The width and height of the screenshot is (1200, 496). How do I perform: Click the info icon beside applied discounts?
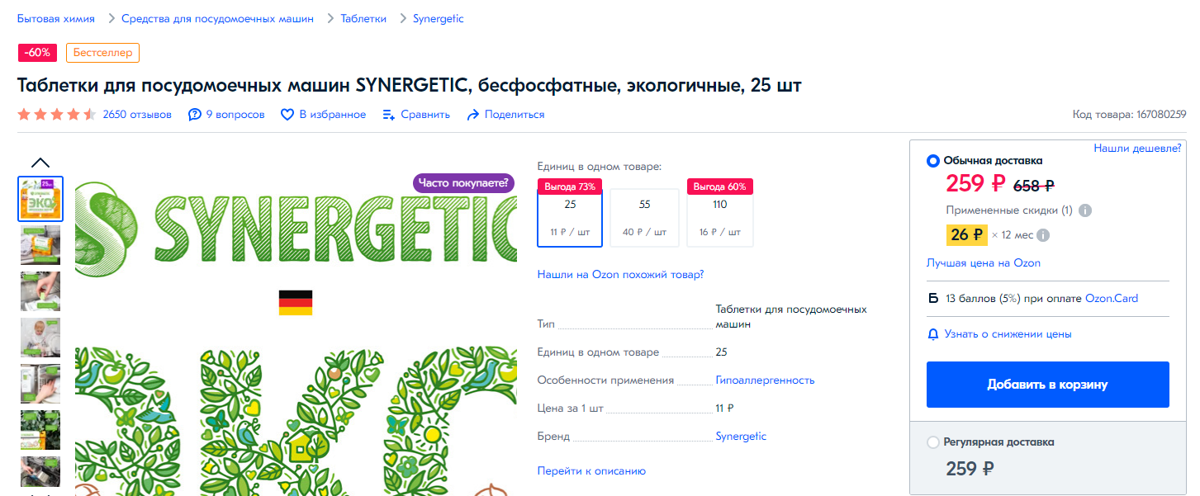(x=1085, y=210)
